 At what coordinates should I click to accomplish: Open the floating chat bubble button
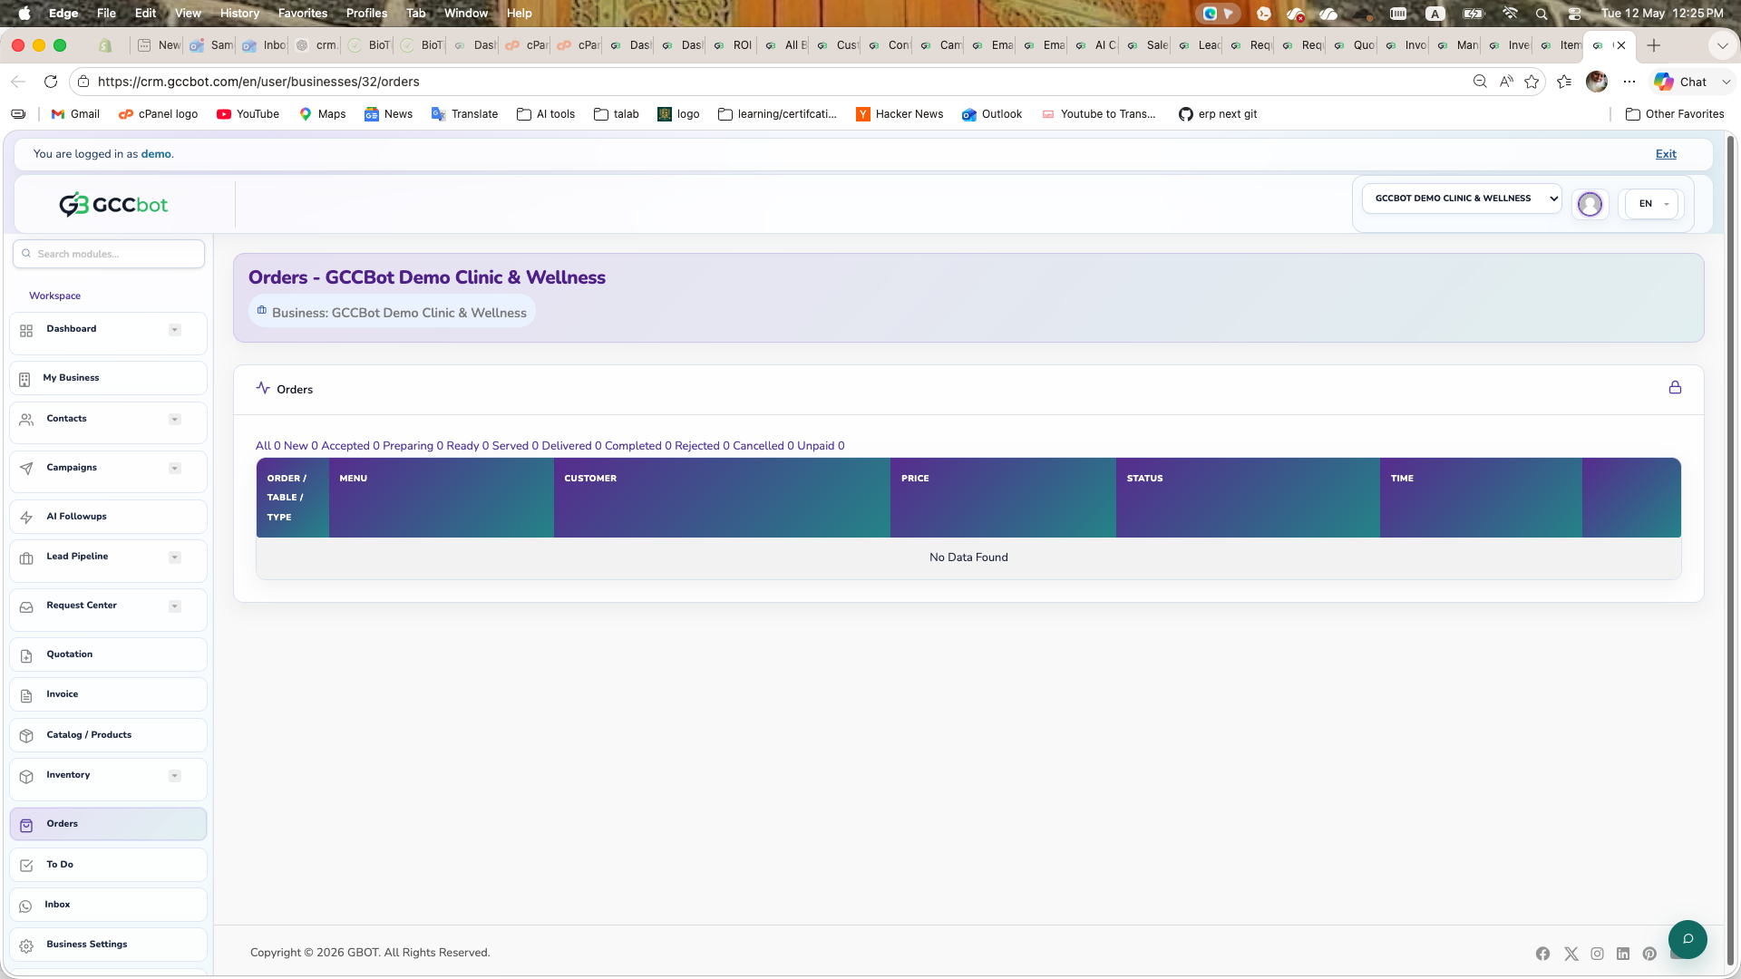click(1688, 938)
